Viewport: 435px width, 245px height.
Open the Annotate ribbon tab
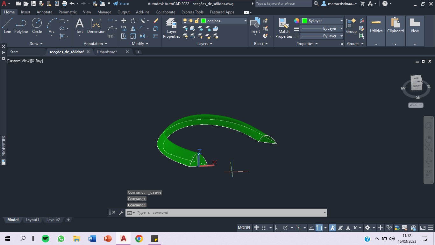click(44, 12)
